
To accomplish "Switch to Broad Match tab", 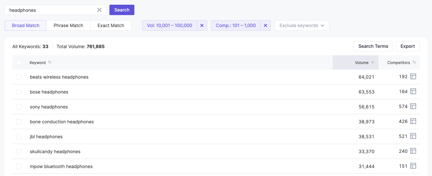I will [26, 26].
